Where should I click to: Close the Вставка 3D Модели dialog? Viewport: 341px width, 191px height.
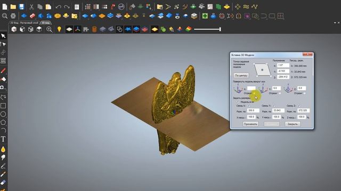coord(307,54)
